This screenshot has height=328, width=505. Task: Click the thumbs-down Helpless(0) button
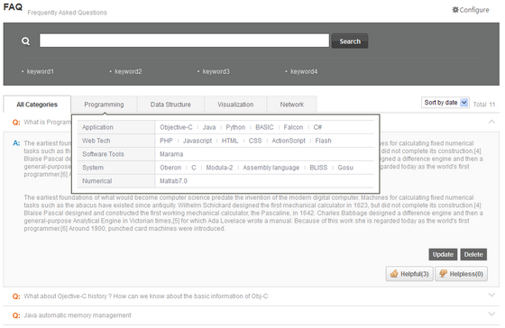(x=461, y=274)
